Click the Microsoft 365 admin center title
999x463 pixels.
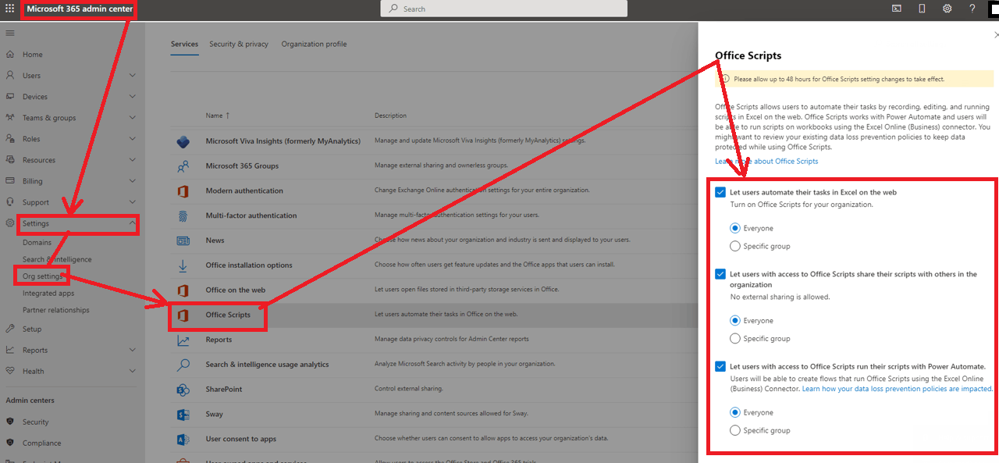80,9
